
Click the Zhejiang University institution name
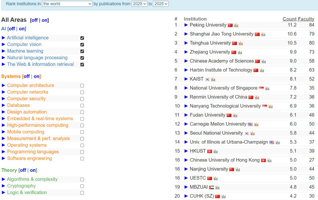pos(210,52)
